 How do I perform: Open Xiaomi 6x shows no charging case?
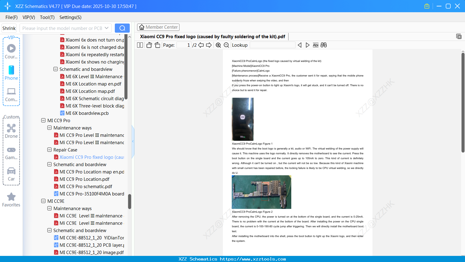92,62
